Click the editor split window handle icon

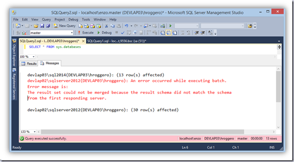pyautogui.click(x=279, y=47)
